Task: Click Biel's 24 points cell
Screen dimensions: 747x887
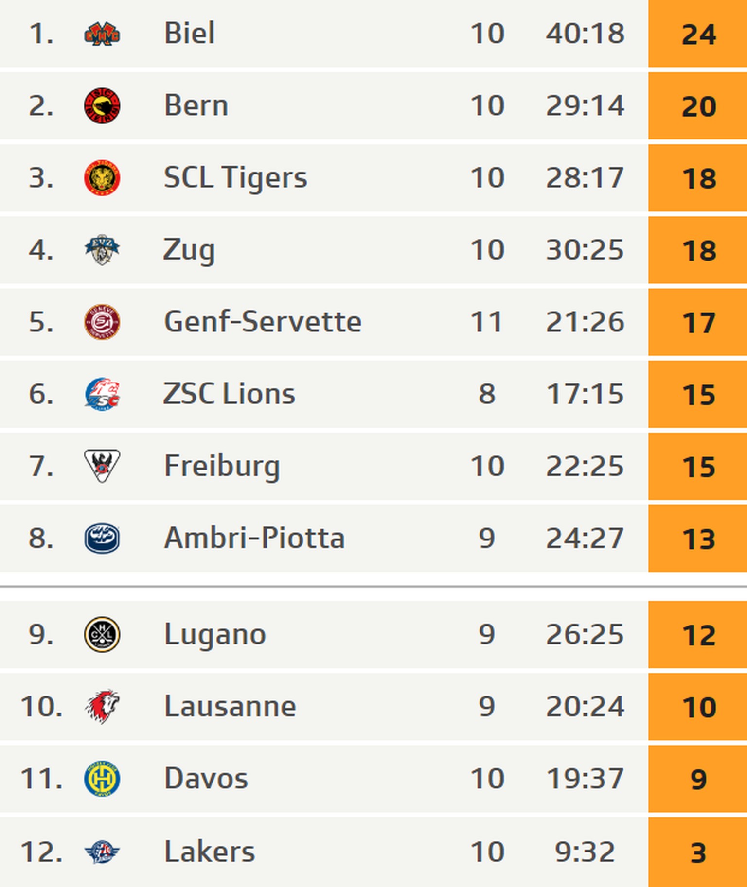Action: click(698, 34)
